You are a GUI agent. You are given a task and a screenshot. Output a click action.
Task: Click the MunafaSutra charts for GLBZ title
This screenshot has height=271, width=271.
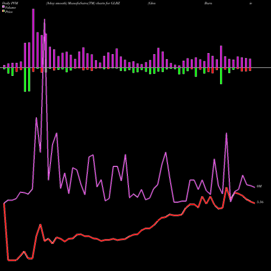point(83,3)
